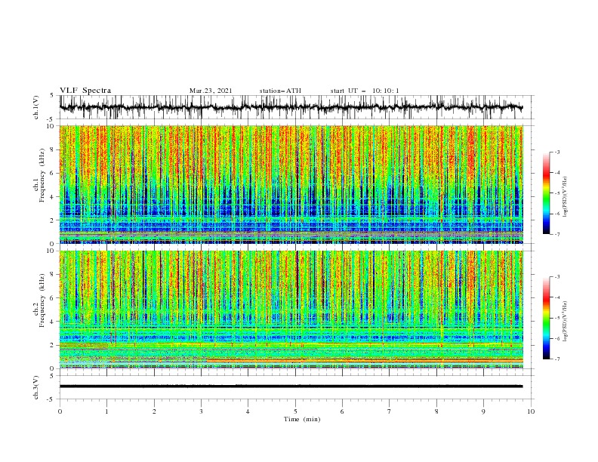Click the "Time (min)" x-axis label
The width and height of the screenshot is (598, 462).
coord(302,419)
